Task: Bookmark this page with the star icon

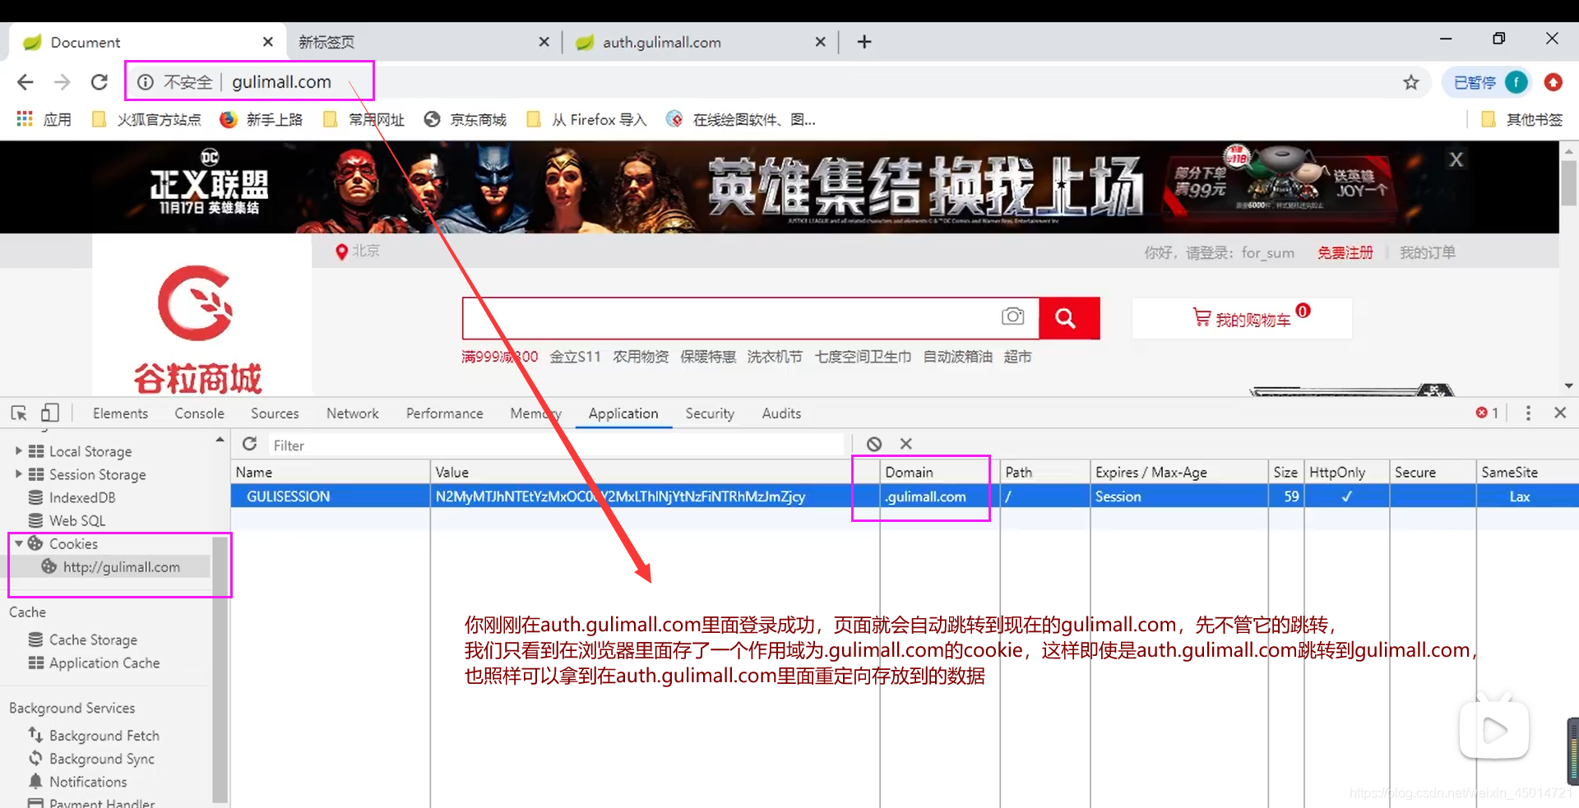Action: [x=1411, y=82]
